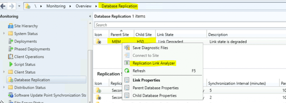Click the navigation pane vertical scrollbar
This screenshot has width=286, height=103.
pos(90,77)
